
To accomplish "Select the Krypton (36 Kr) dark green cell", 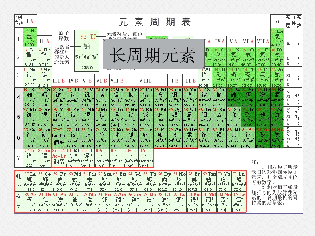I will pyautogui.click(x=278, y=97).
